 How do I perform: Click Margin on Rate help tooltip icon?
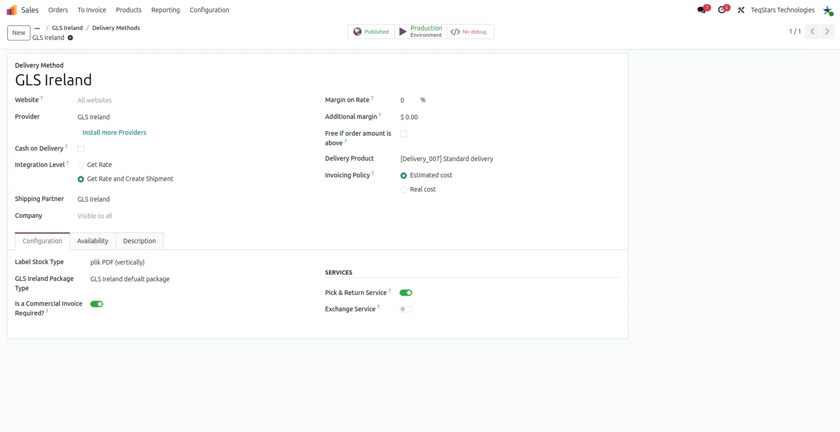click(372, 98)
